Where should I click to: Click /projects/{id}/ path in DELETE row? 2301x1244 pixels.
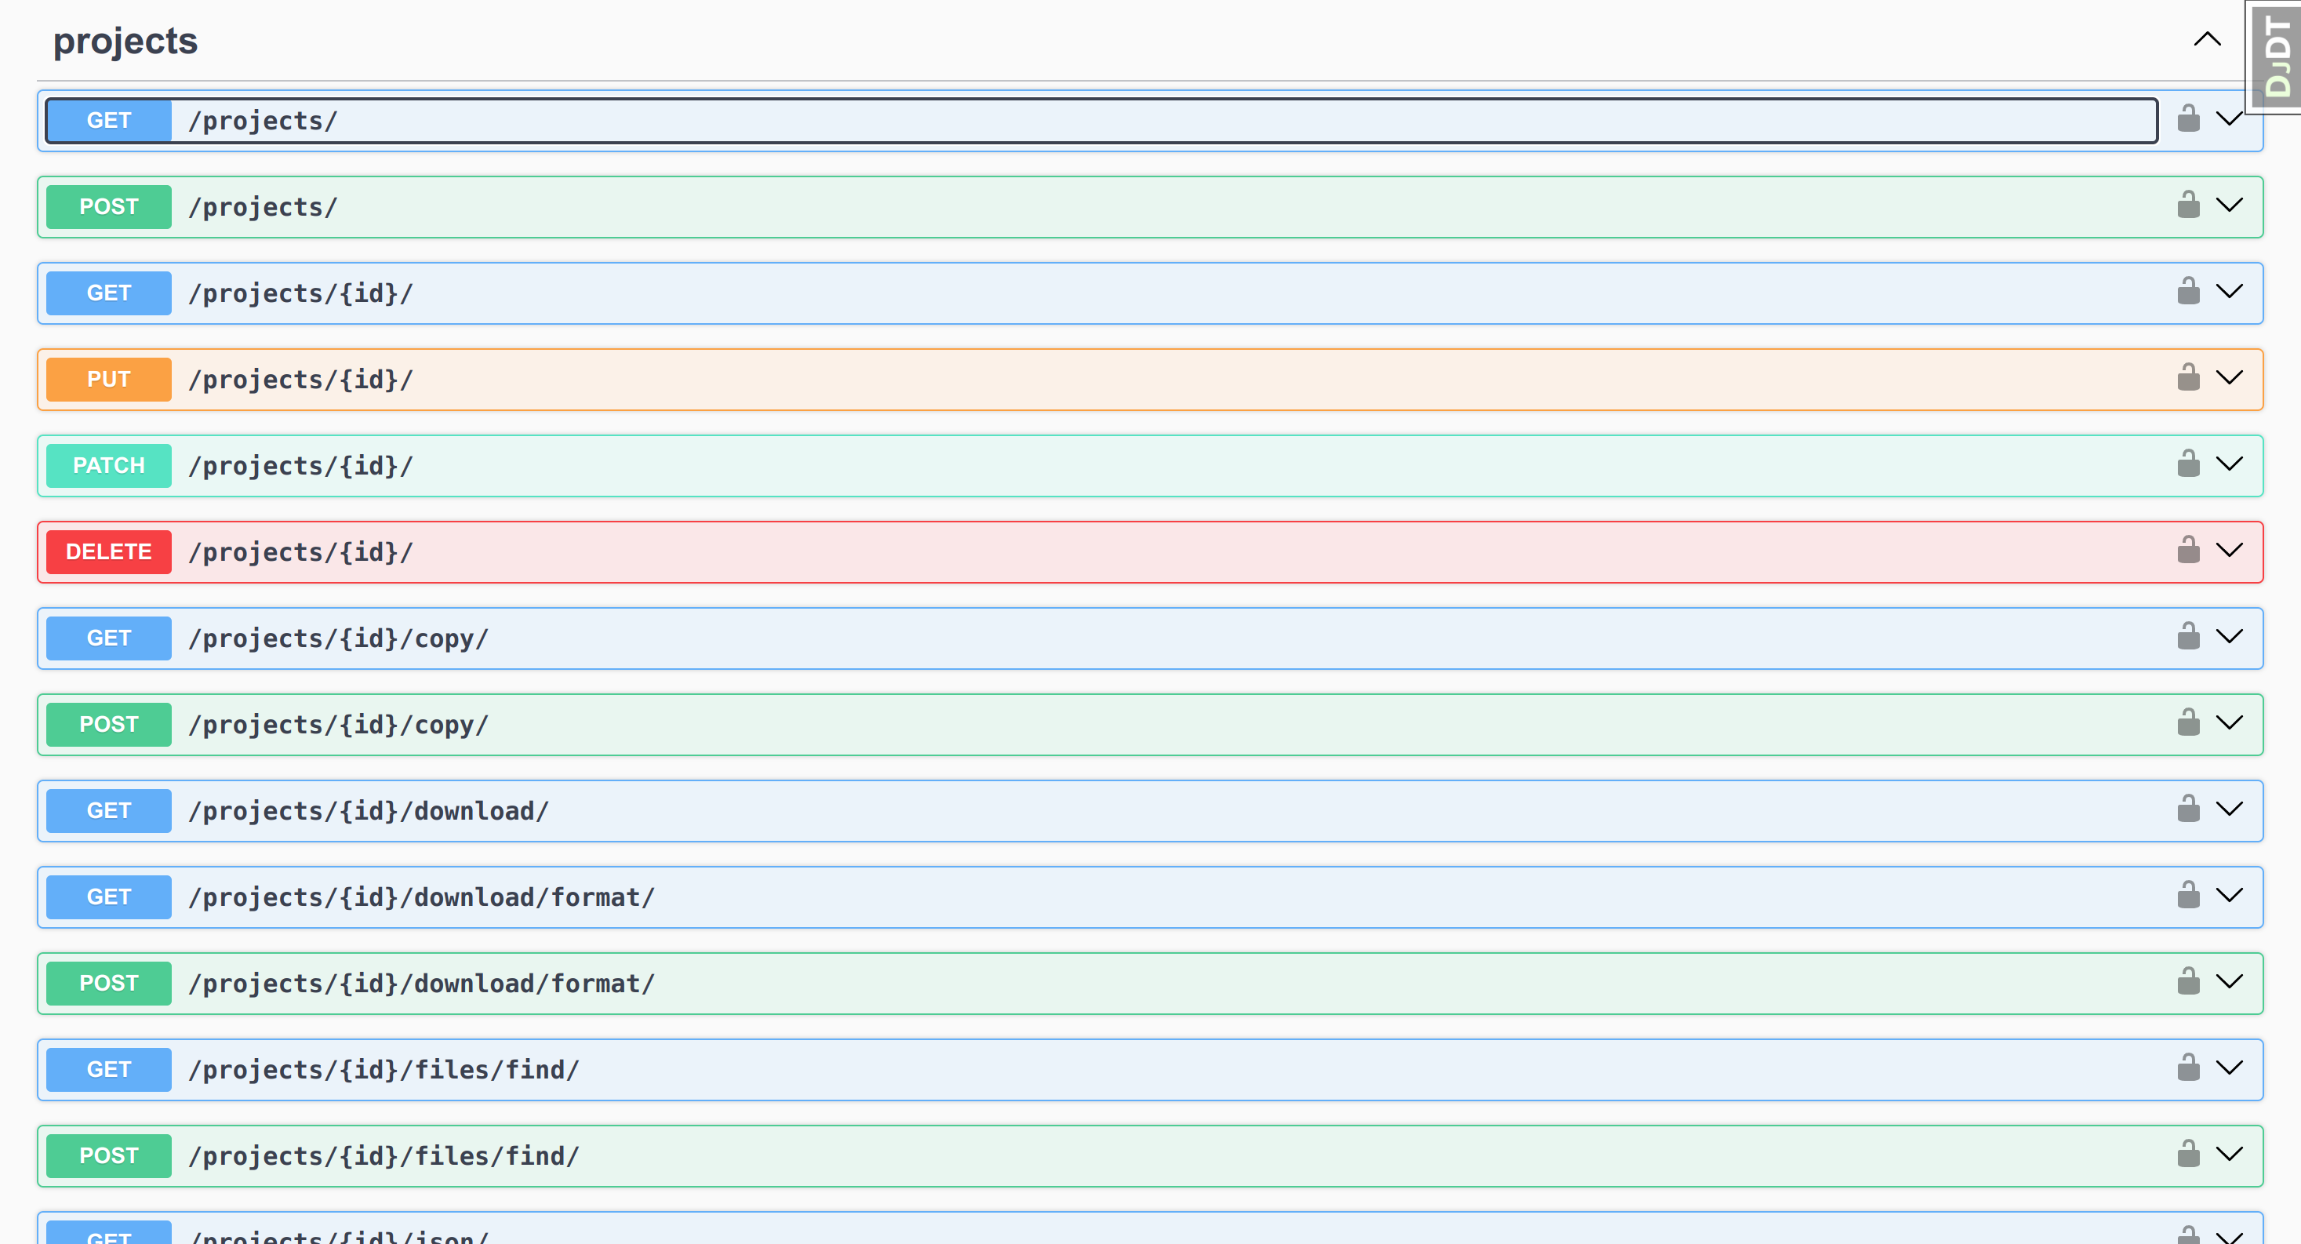pyautogui.click(x=300, y=552)
